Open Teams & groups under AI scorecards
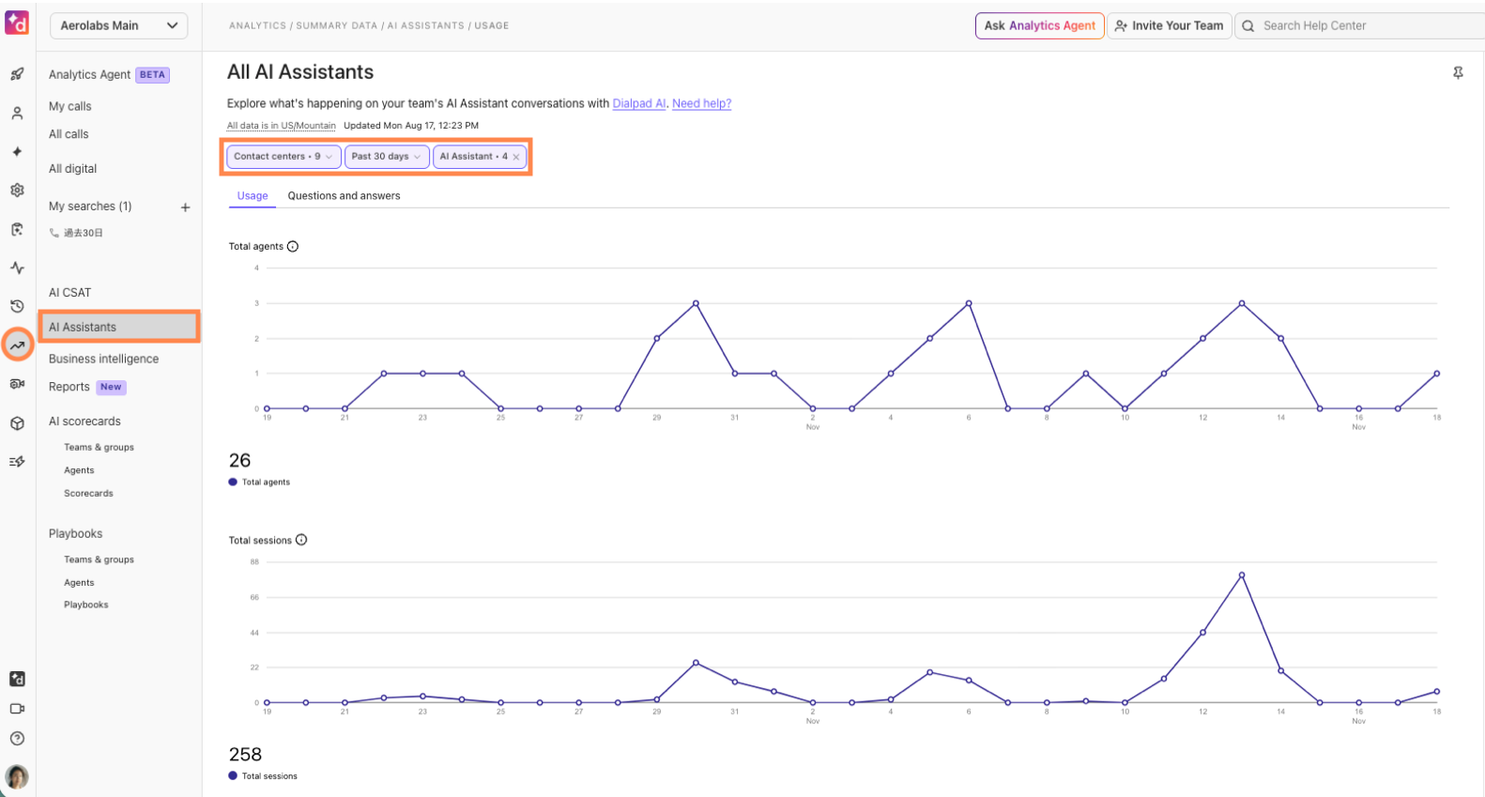Viewport: 1485px width, 797px height. point(99,448)
